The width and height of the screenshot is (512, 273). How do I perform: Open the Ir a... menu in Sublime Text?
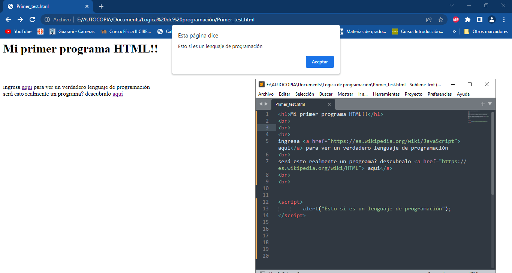pos(363,94)
